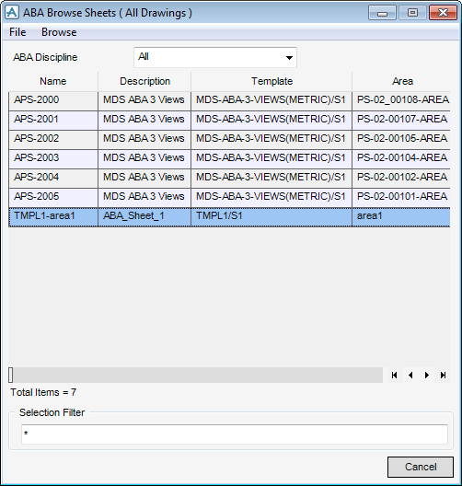
Task: Jump to first page navigation arrow
Action: point(394,375)
